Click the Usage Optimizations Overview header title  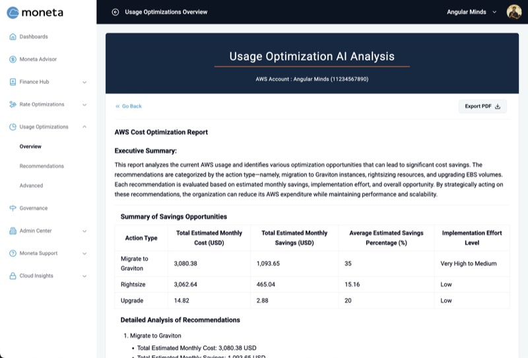click(166, 12)
